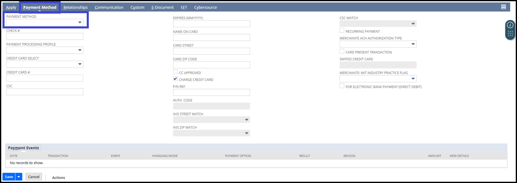Switch to the Relationships tab

[76, 7]
